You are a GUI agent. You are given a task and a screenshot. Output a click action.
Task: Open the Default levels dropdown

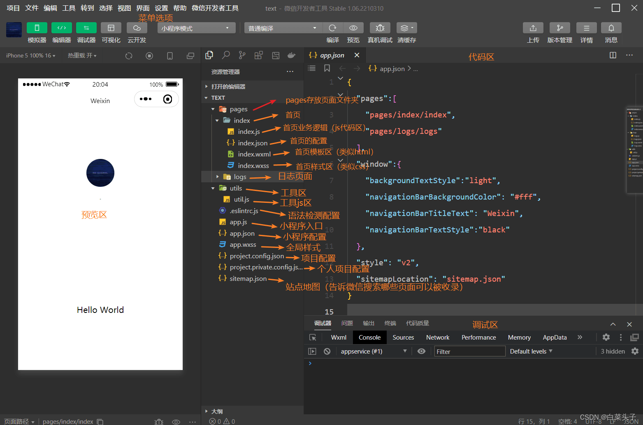531,351
